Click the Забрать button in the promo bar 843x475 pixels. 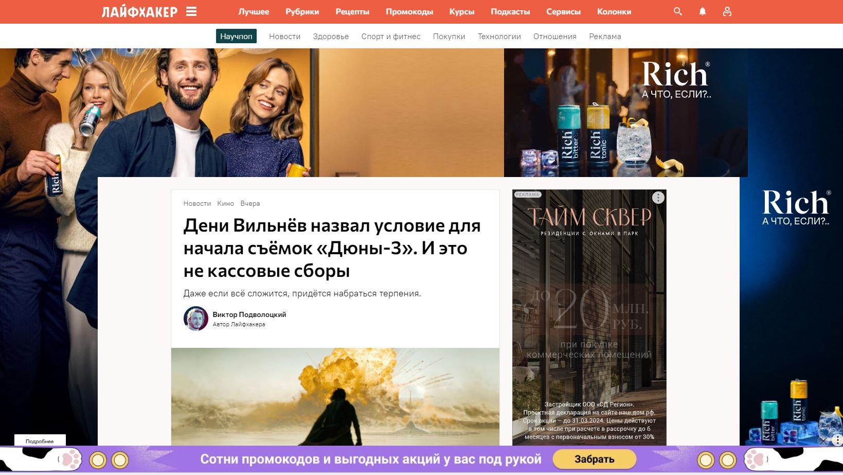[595, 458]
